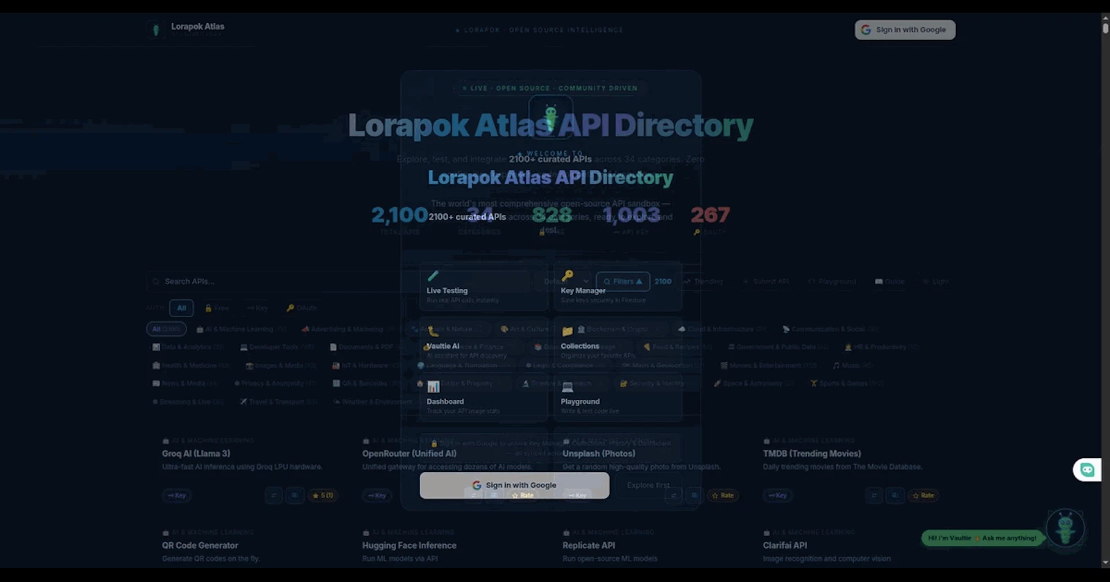Screen dimensions: 1110x582
Task: Select the All (2100) category chip
Action: (166, 329)
